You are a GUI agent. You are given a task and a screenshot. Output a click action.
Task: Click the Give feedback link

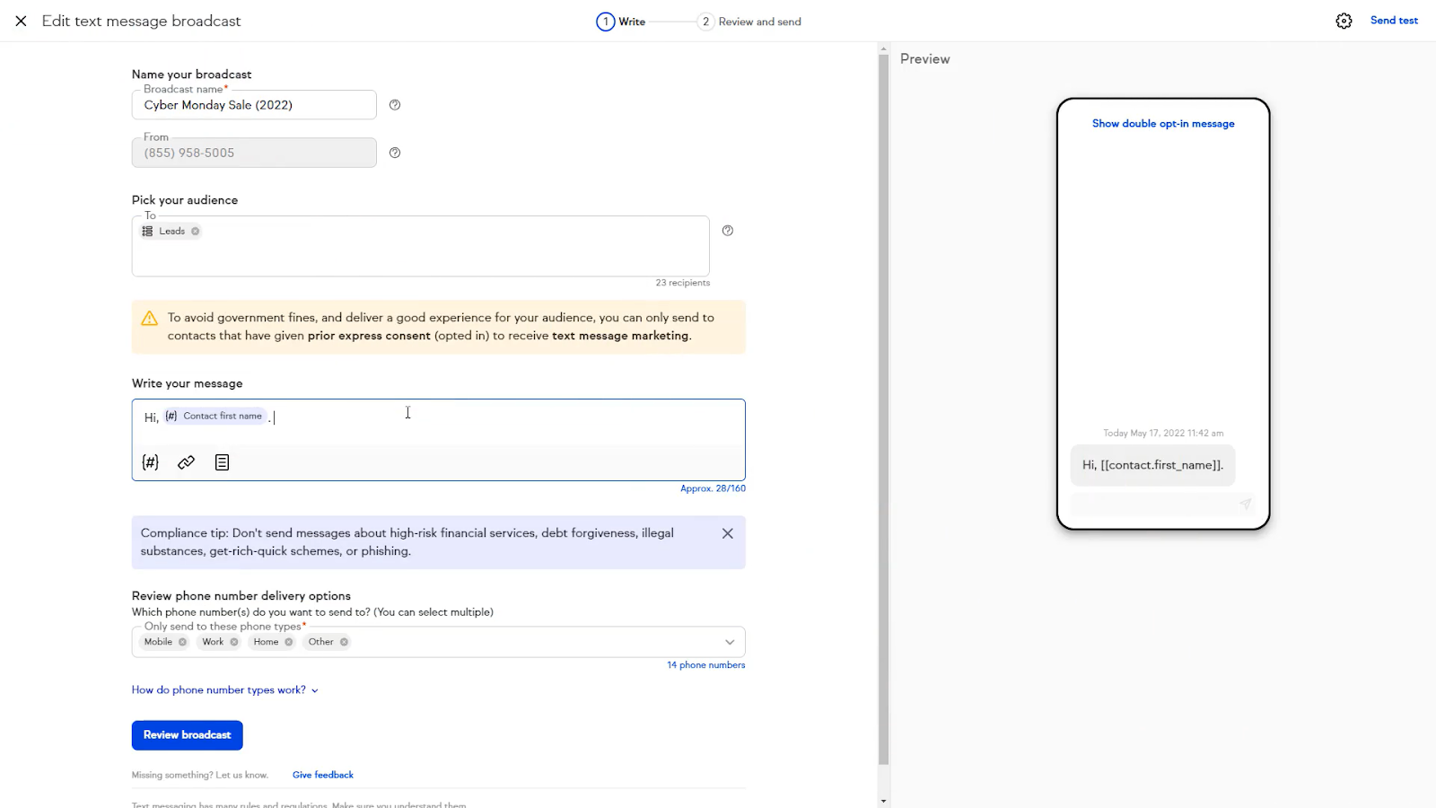coord(322,774)
